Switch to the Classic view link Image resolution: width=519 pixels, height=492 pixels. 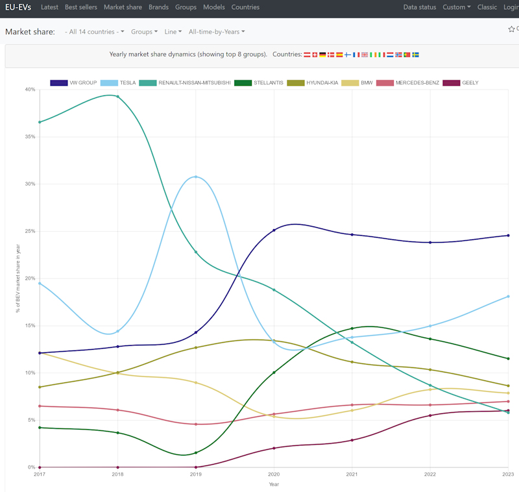click(487, 7)
